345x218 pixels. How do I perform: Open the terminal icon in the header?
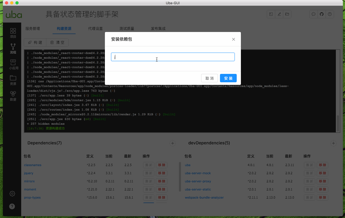[271, 14]
